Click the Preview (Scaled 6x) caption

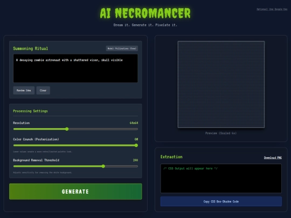point(221,133)
